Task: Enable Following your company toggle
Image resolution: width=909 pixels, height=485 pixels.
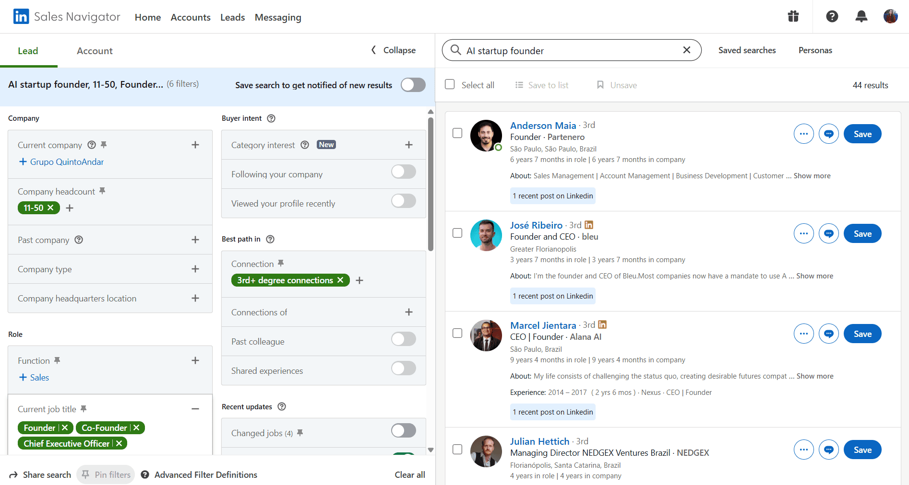Action: coord(404,172)
